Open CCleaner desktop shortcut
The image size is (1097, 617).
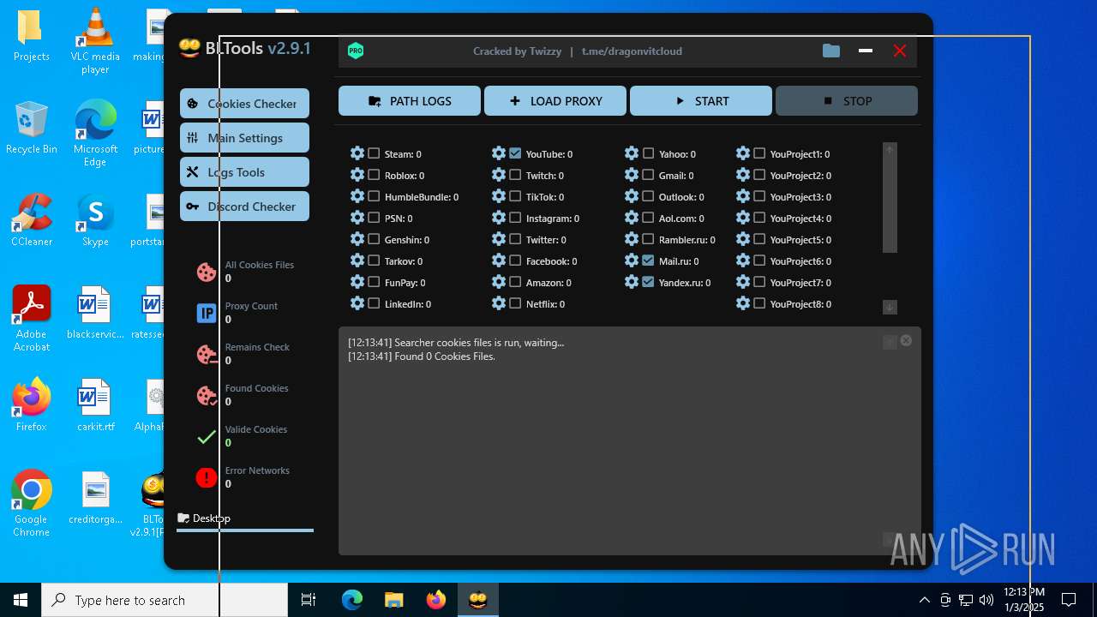coord(31,219)
